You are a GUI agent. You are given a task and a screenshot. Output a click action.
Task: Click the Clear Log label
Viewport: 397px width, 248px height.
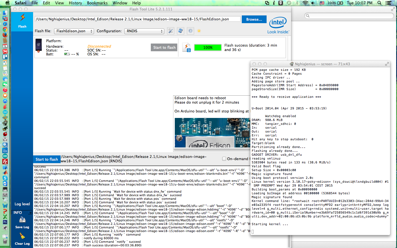click(22, 244)
